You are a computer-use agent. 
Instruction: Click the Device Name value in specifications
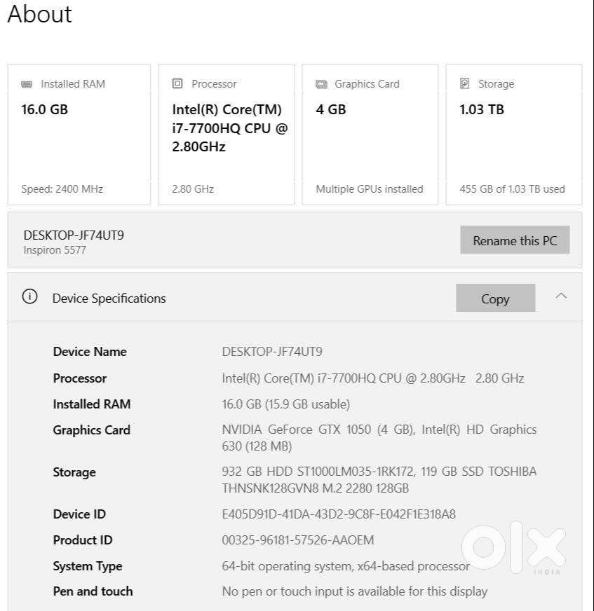(x=271, y=352)
